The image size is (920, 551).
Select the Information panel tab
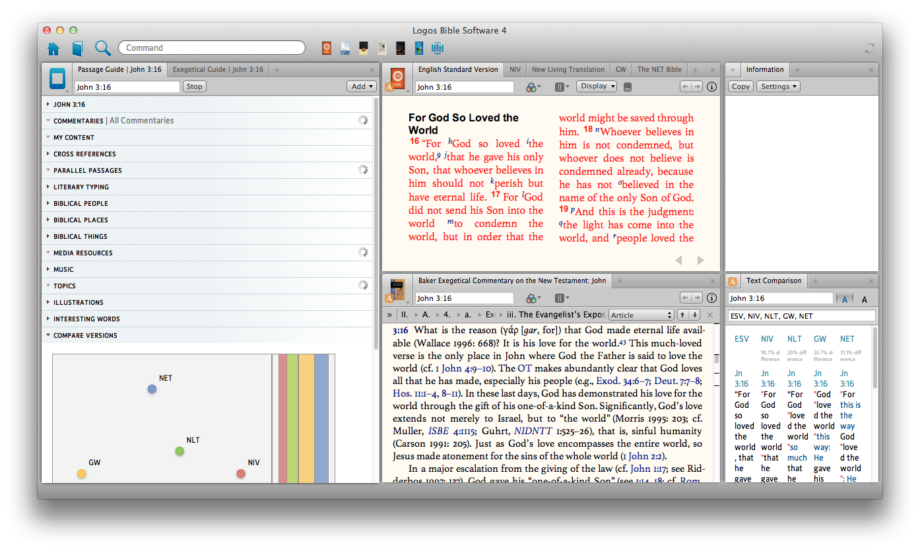pos(765,69)
